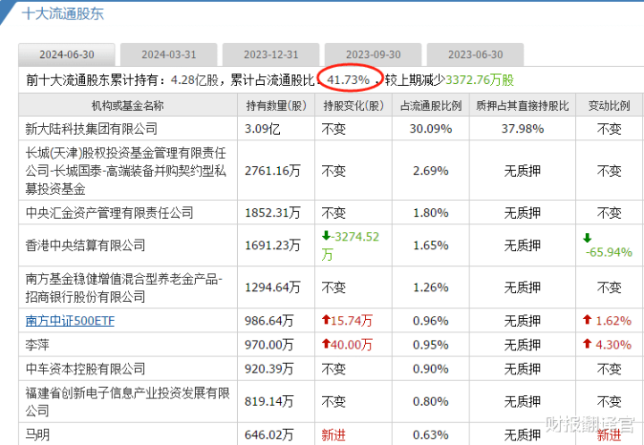Click the 2761.16万 holding value
This screenshot has height=445, width=644.
pos(272,171)
